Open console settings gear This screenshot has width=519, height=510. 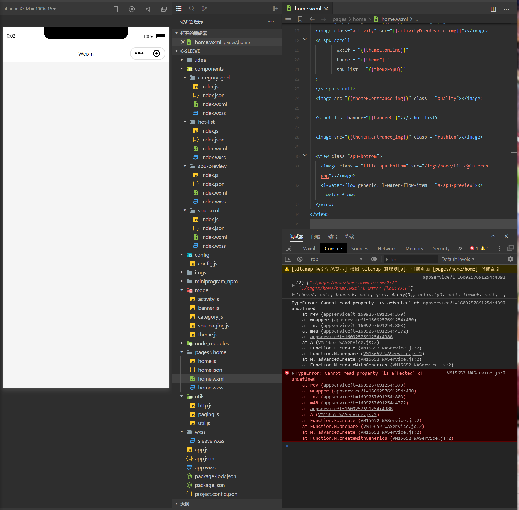(x=510, y=259)
